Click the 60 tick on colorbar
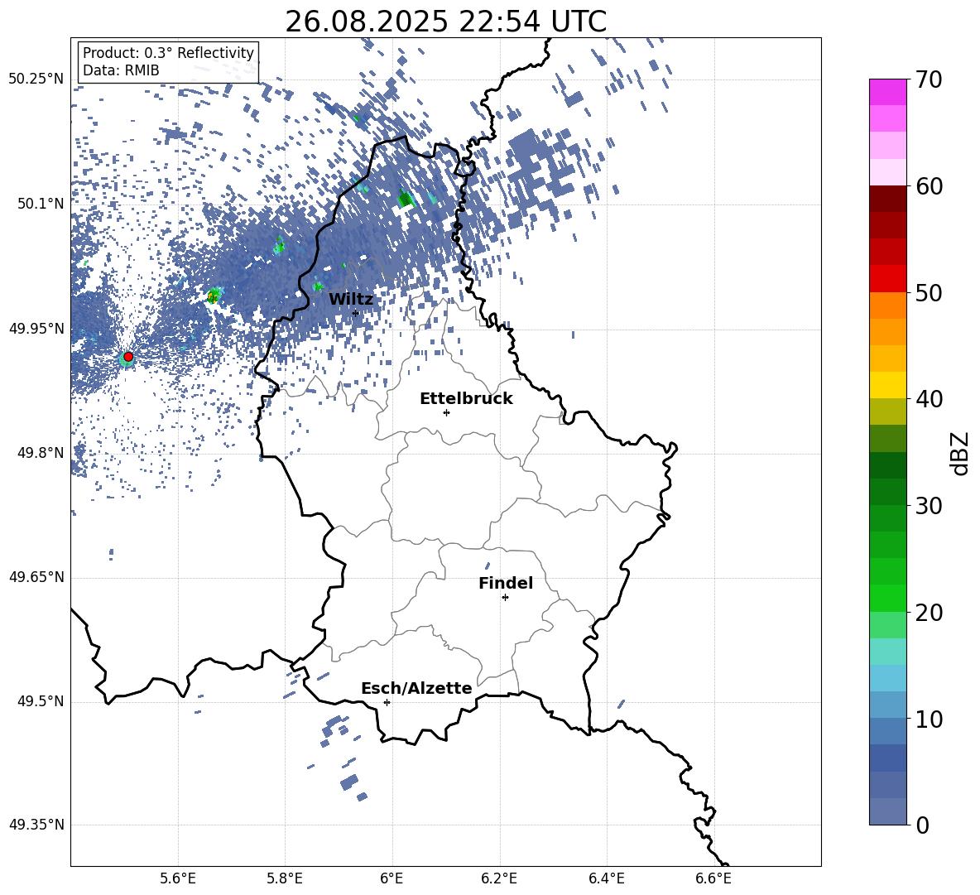This screenshot has height=895, width=980. click(x=928, y=186)
